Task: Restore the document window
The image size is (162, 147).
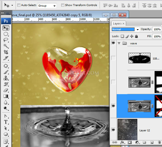Action: [x=114, y=15]
